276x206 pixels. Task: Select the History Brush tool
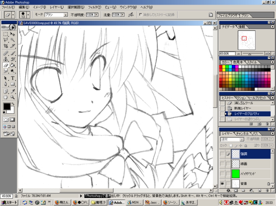12,59
